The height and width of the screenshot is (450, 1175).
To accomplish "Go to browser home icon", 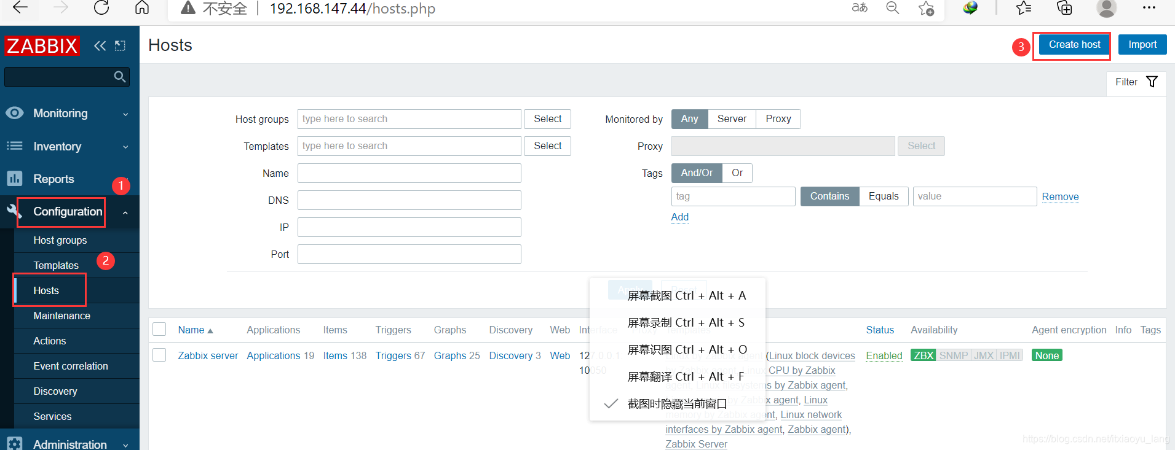I will coord(142,7).
